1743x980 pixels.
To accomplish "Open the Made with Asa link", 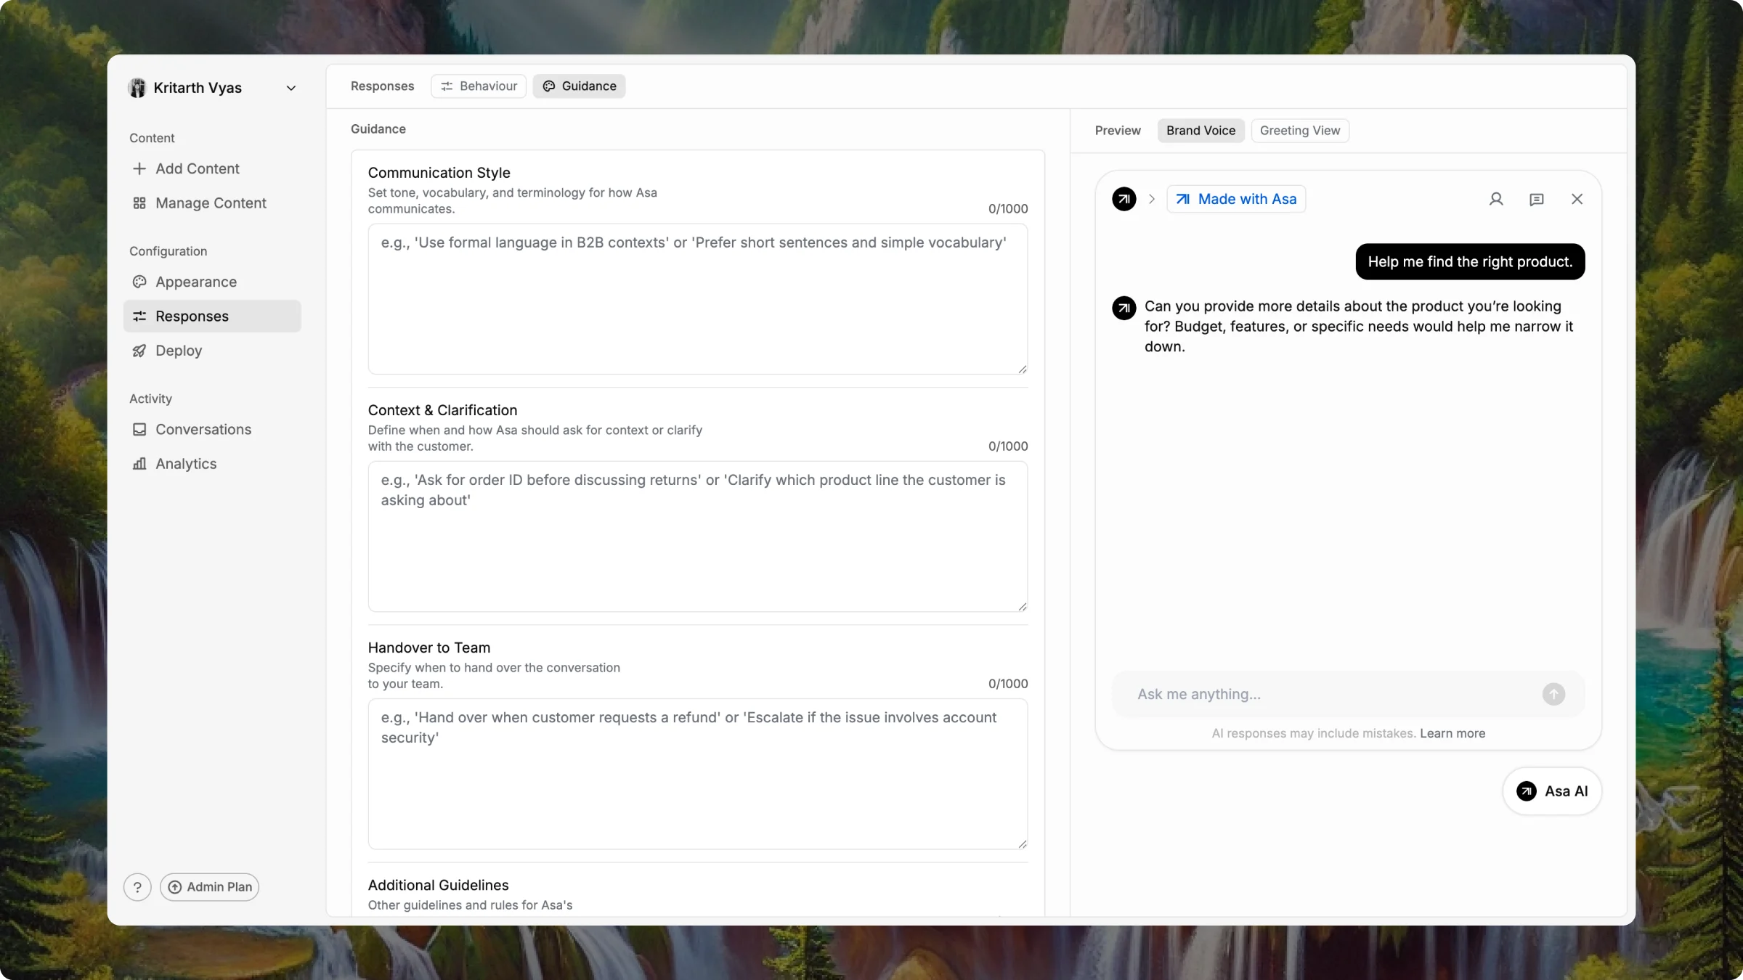I will tap(1236, 199).
